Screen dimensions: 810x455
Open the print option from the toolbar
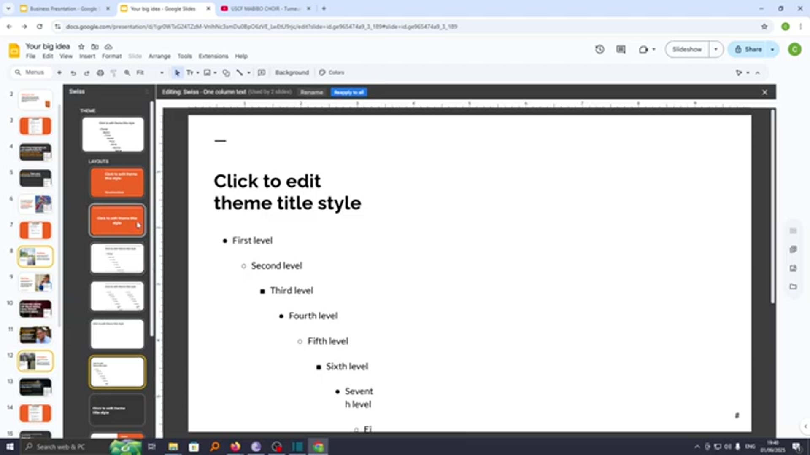tap(100, 72)
